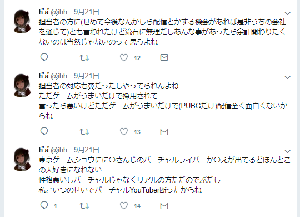Expand the more-options chevron on the first tweet
300x217 pixels.
[x=288, y=13]
